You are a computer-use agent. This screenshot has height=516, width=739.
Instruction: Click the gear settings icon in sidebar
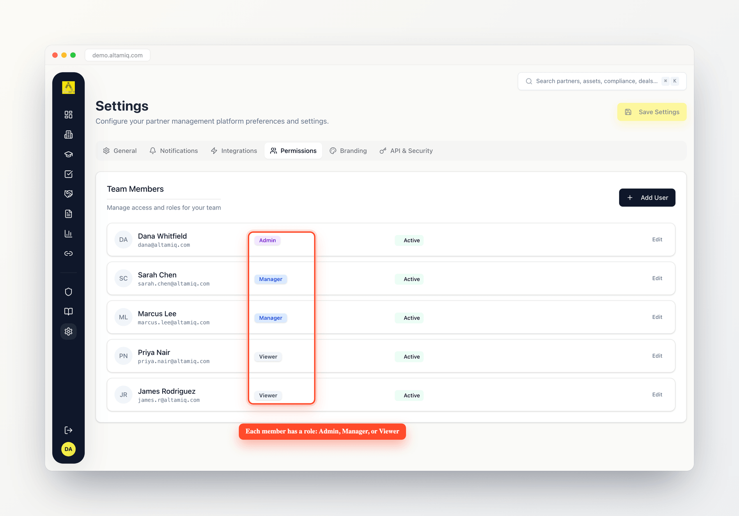click(69, 332)
